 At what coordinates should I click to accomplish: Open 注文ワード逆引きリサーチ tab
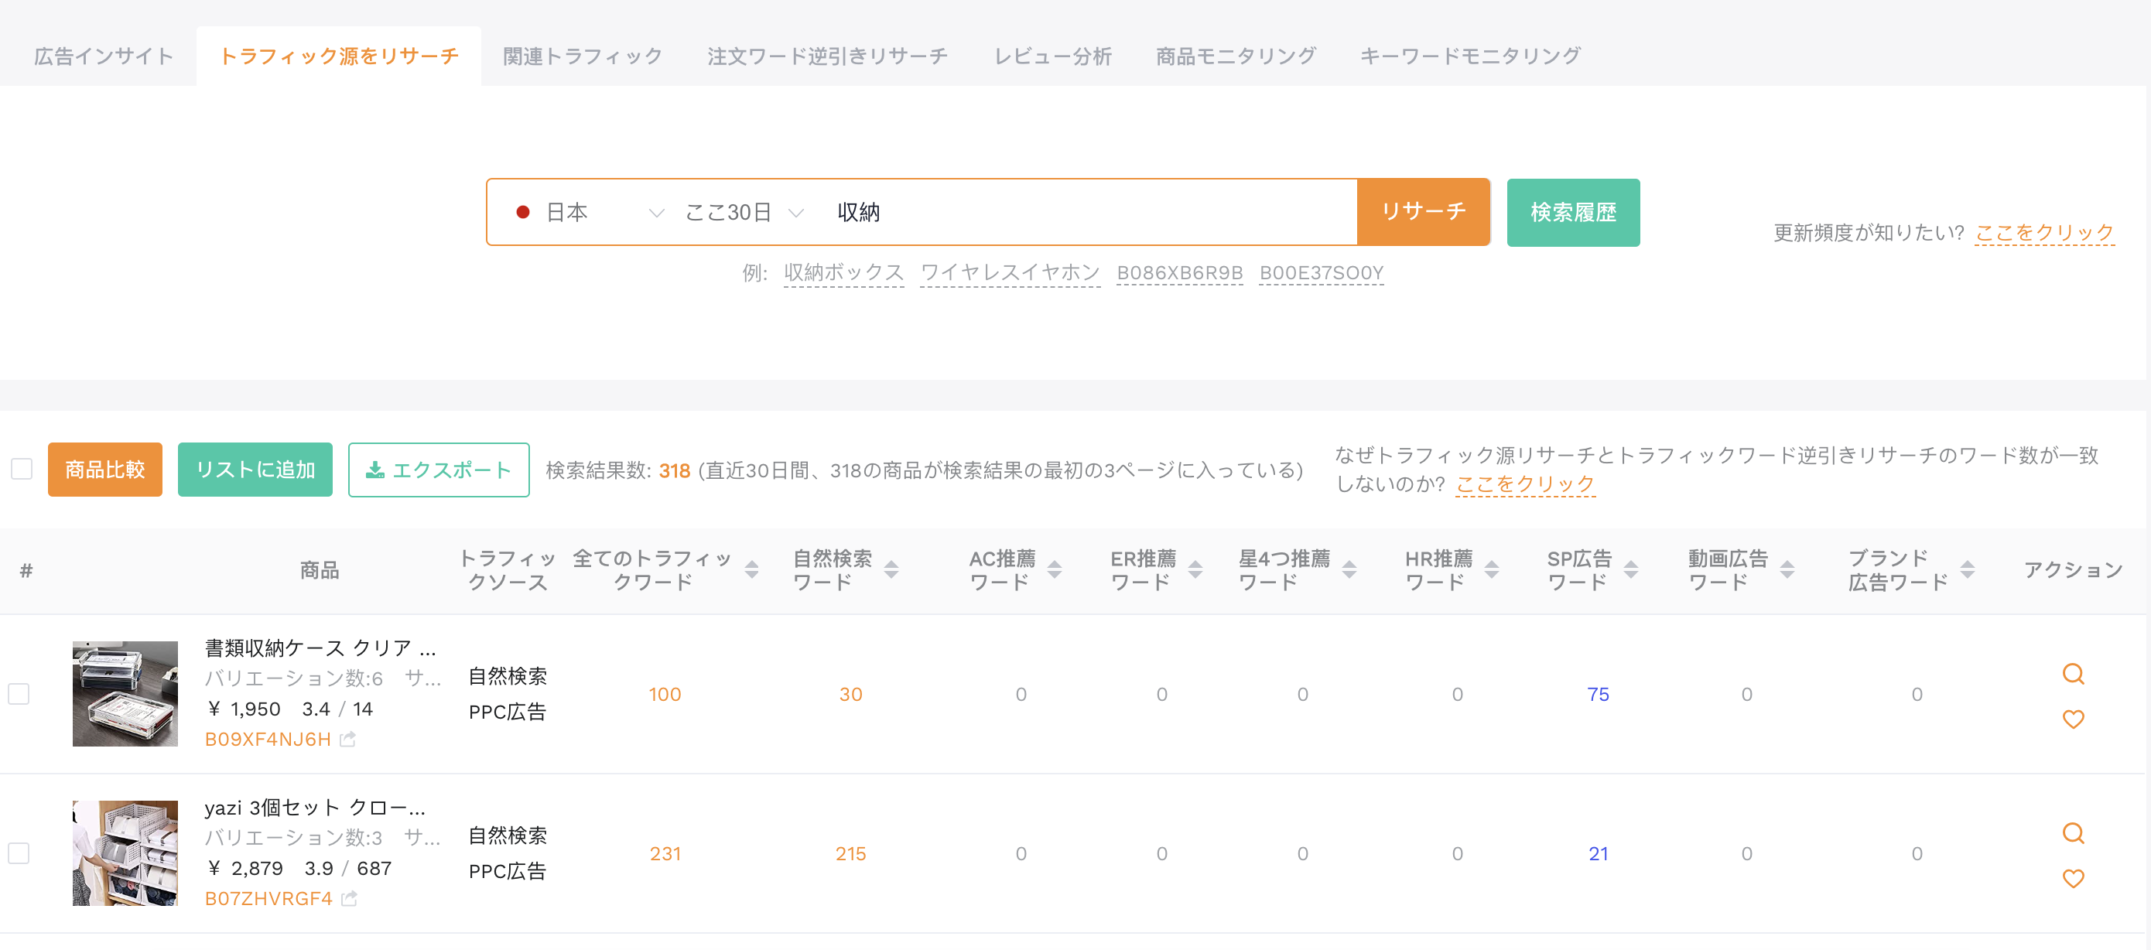[x=827, y=56]
